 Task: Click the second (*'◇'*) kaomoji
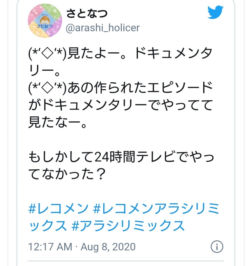pyautogui.click(x=47, y=89)
